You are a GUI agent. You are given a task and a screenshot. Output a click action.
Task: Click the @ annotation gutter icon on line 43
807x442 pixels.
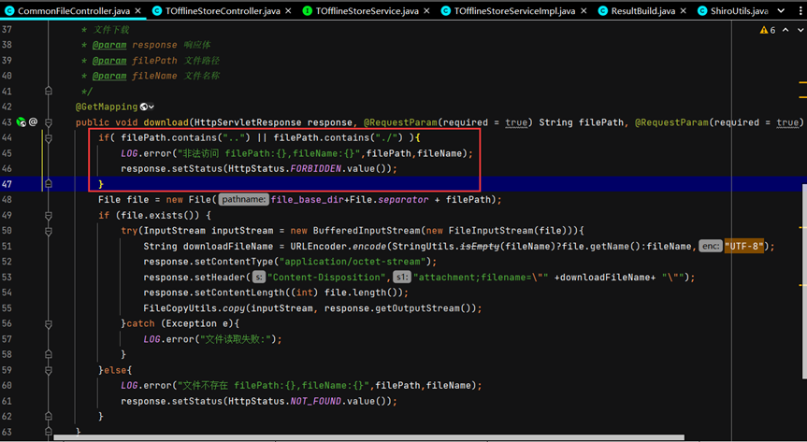pyautogui.click(x=33, y=121)
